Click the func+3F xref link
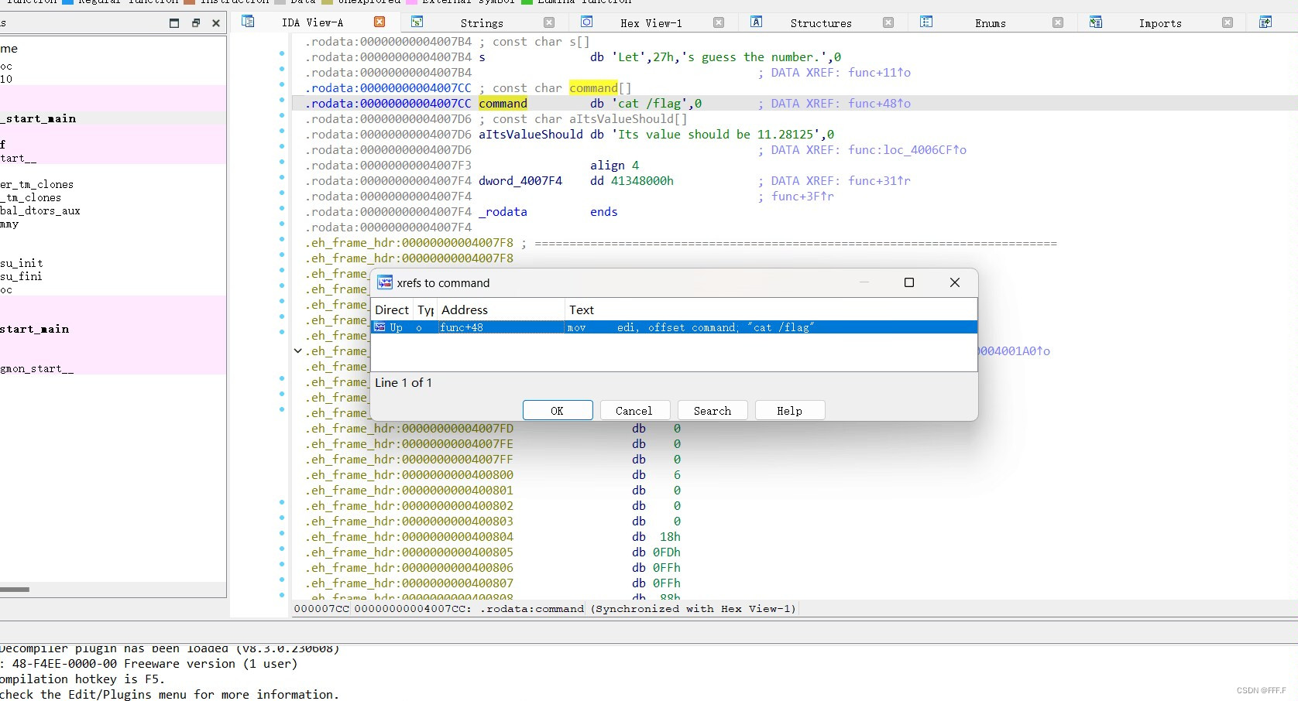Image resolution: width=1298 pixels, height=701 pixels. (x=802, y=196)
